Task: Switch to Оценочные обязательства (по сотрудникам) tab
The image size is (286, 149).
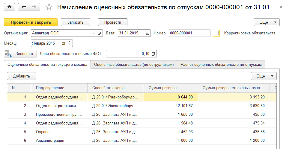Action: pyautogui.click(x=134, y=65)
